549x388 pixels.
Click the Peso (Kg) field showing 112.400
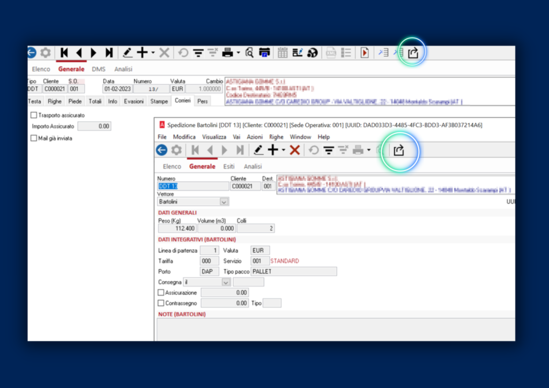(x=177, y=228)
